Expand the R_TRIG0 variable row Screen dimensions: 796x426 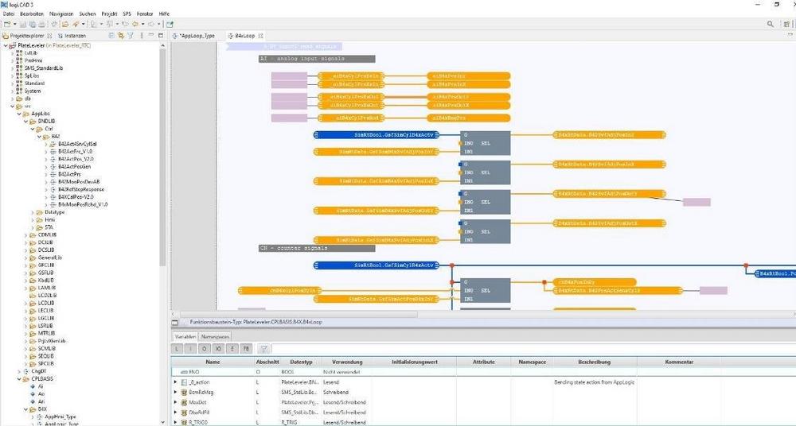(176, 422)
